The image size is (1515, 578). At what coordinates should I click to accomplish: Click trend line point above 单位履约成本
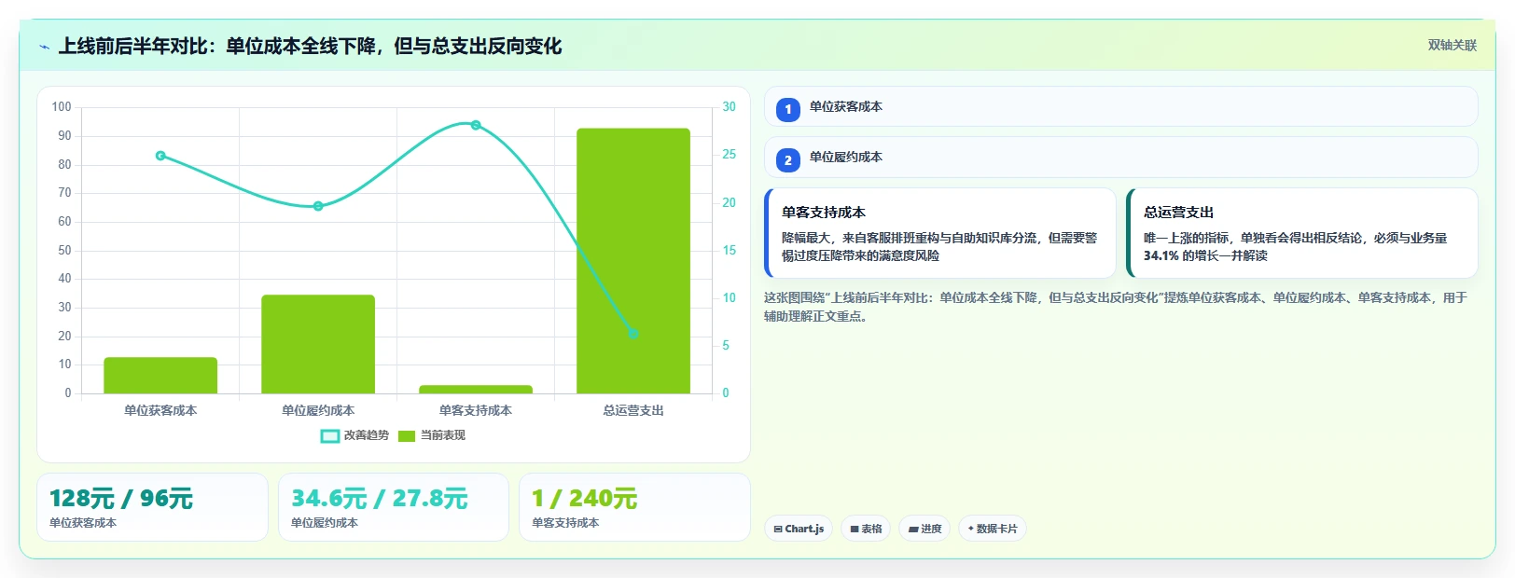coord(318,206)
